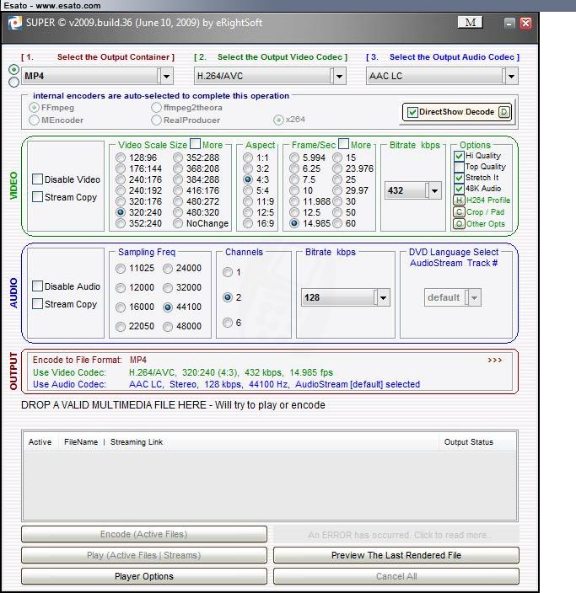Open the Output Audio Codec AAC LC dropdown
The width and height of the screenshot is (576, 593).
click(x=511, y=76)
